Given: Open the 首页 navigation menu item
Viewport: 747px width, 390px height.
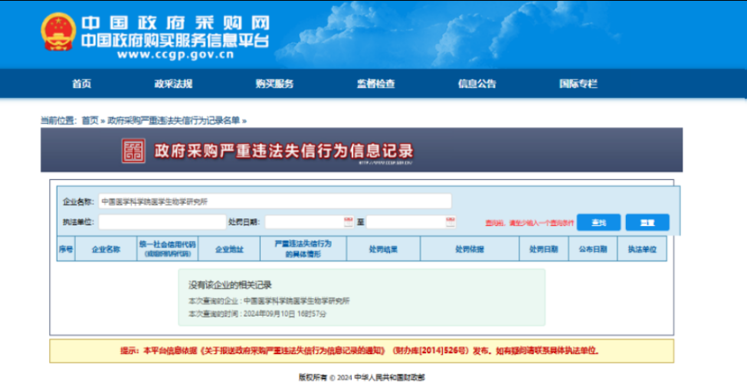Looking at the screenshot, I should click(81, 84).
